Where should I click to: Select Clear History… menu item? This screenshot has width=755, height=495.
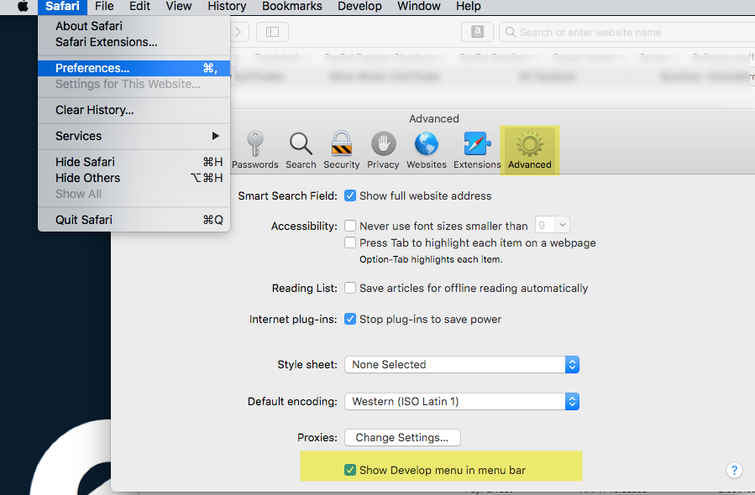pyautogui.click(x=134, y=110)
